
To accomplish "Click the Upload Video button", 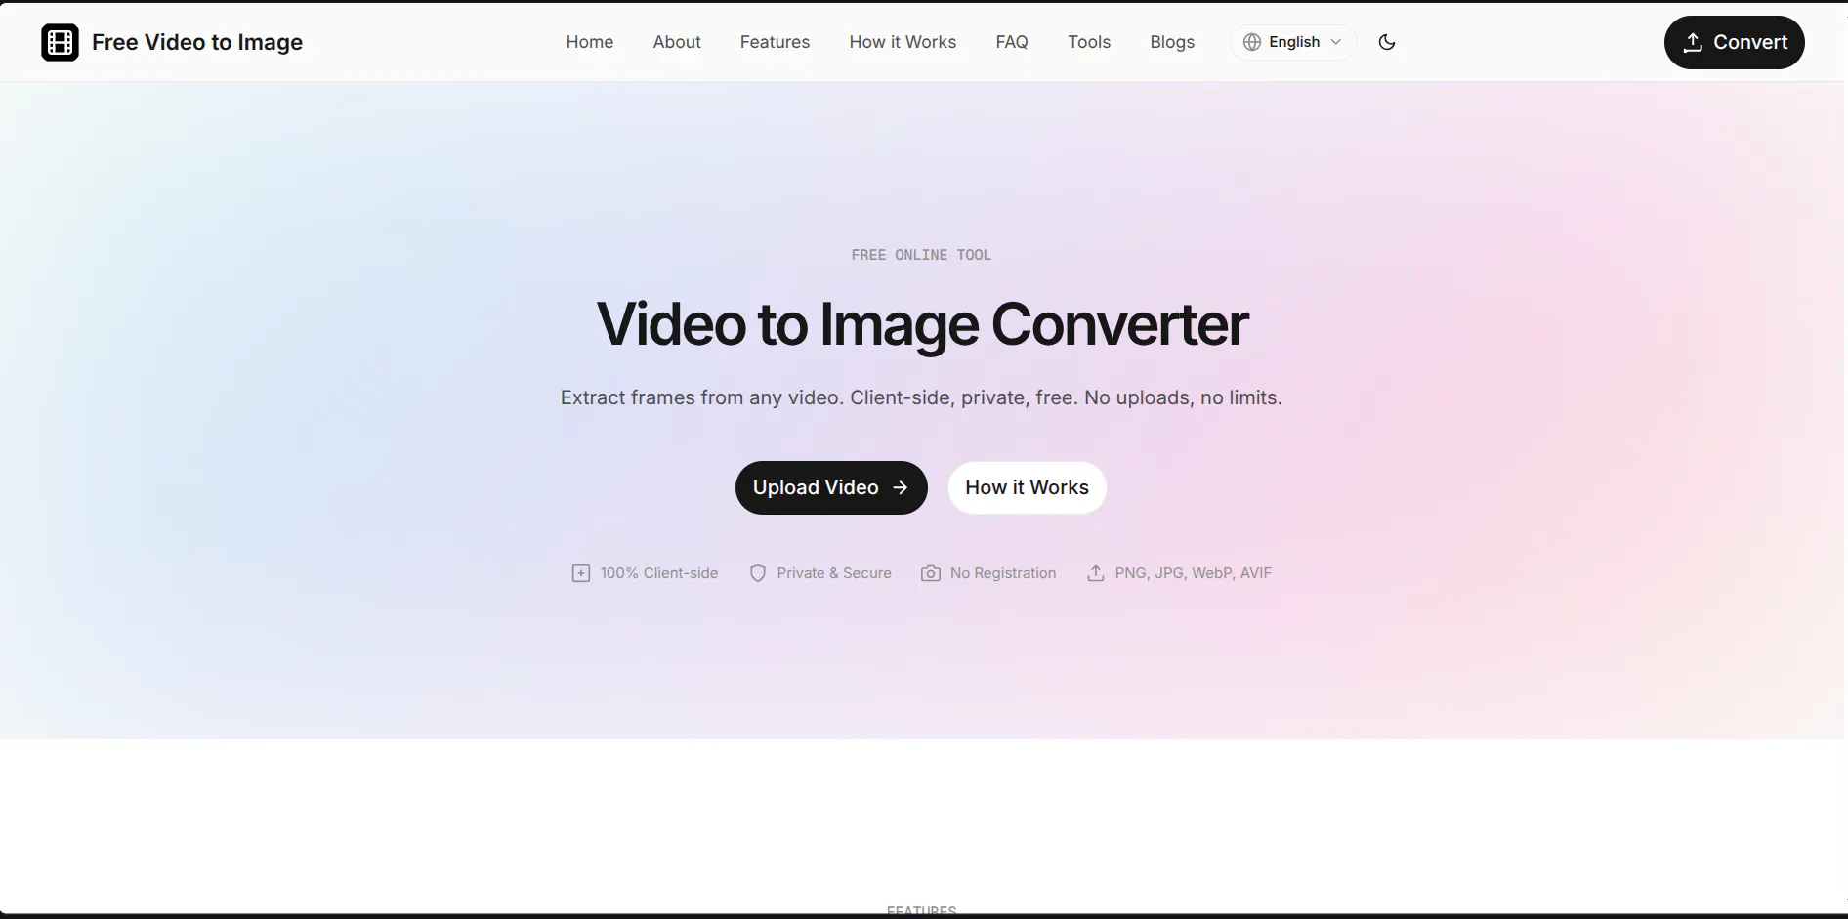I will pyautogui.click(x=831, y=487).
